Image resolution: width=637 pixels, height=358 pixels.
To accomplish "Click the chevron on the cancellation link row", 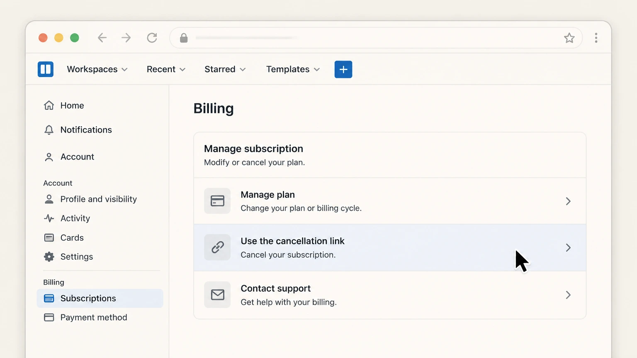I will [x=568, y=248].
